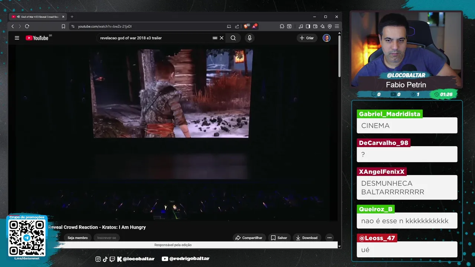
Task: Start voice search with microphone
Action: click(x=249, y=38)
